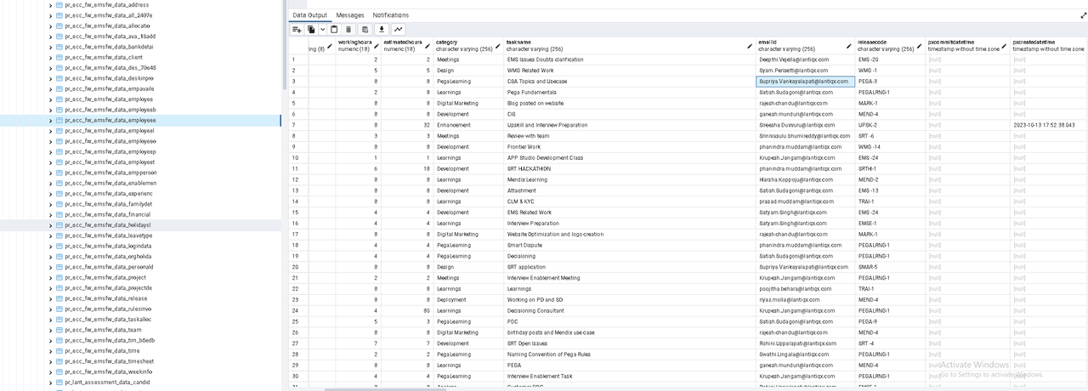Screen dimensions: 1088x391
Task: Click the table icon of pr_ecc_fw_emsfw_data_team
Action: (x=59, y=330)
